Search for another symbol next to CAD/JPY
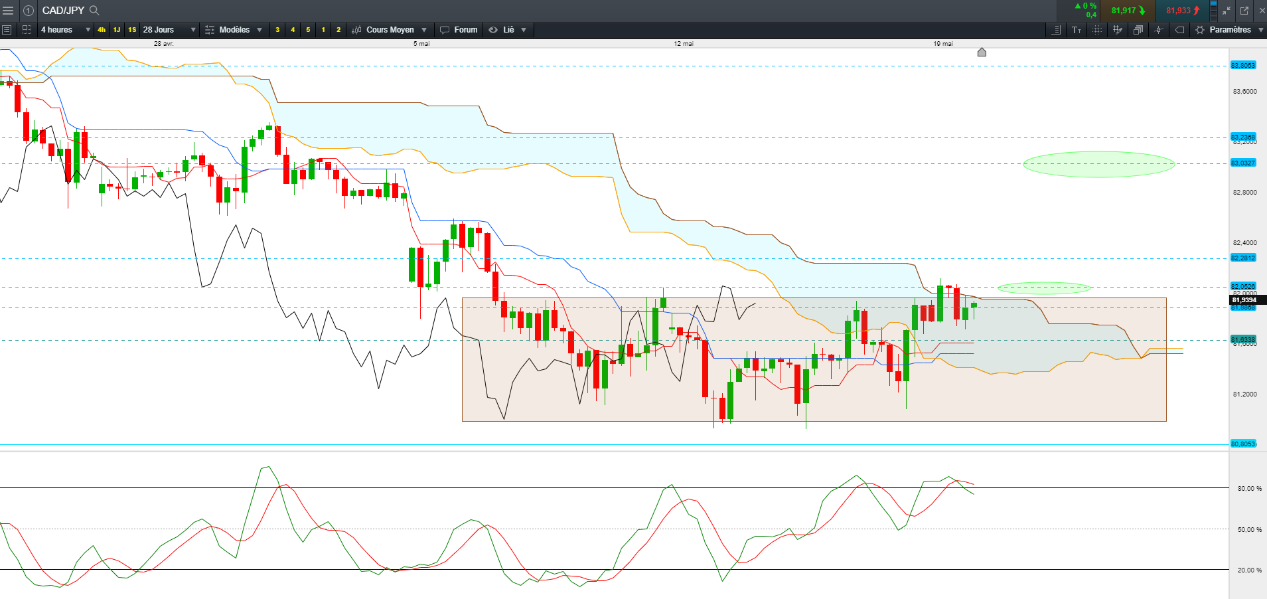 pyautogui.click(x=94, y=11)
